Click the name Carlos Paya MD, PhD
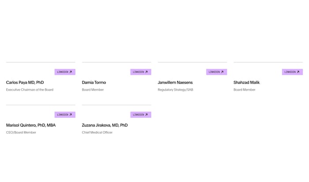Screen dimensions: 309x182 [x=25, y=83]
